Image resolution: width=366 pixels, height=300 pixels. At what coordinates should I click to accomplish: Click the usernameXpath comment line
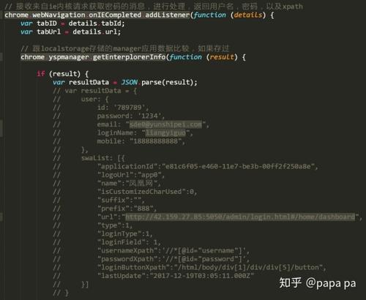pos(173,250)
